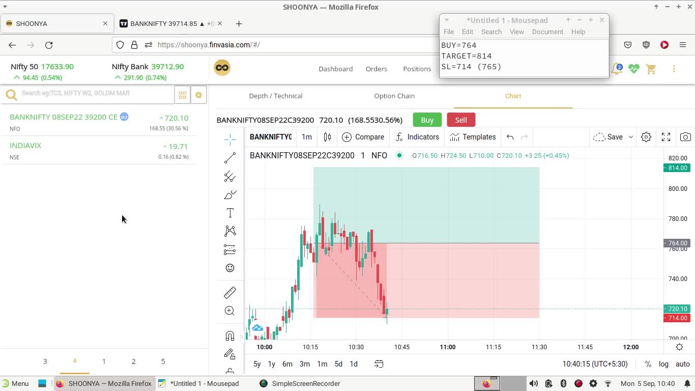Screen dimensions: 695x391
Task: Open the shopping cart
Action: [651, 69]
